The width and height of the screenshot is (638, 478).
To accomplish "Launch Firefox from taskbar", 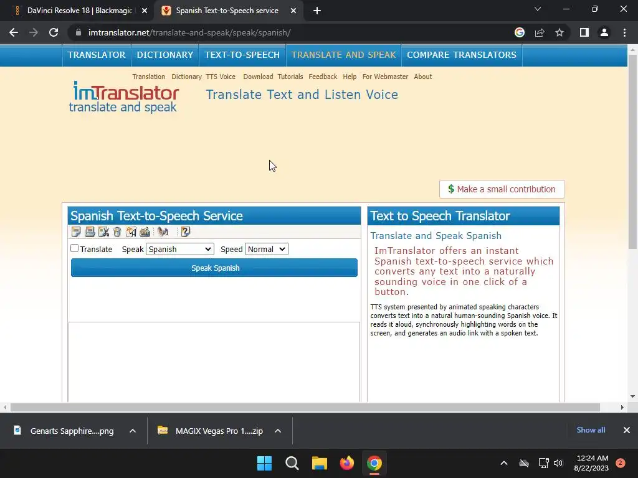I will (x=346, y=463).
